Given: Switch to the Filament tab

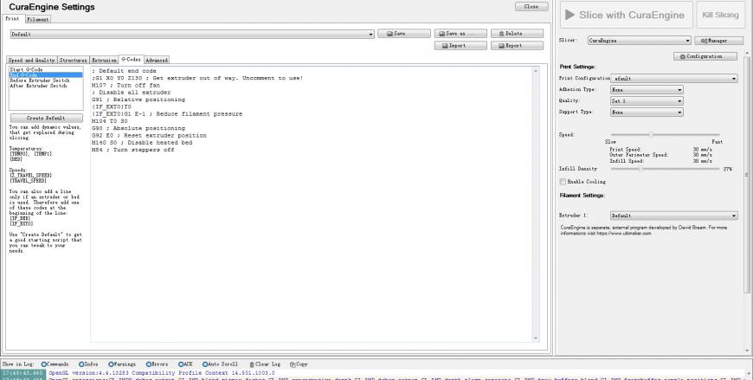Looking at the screenshot, I should (37, 20).
